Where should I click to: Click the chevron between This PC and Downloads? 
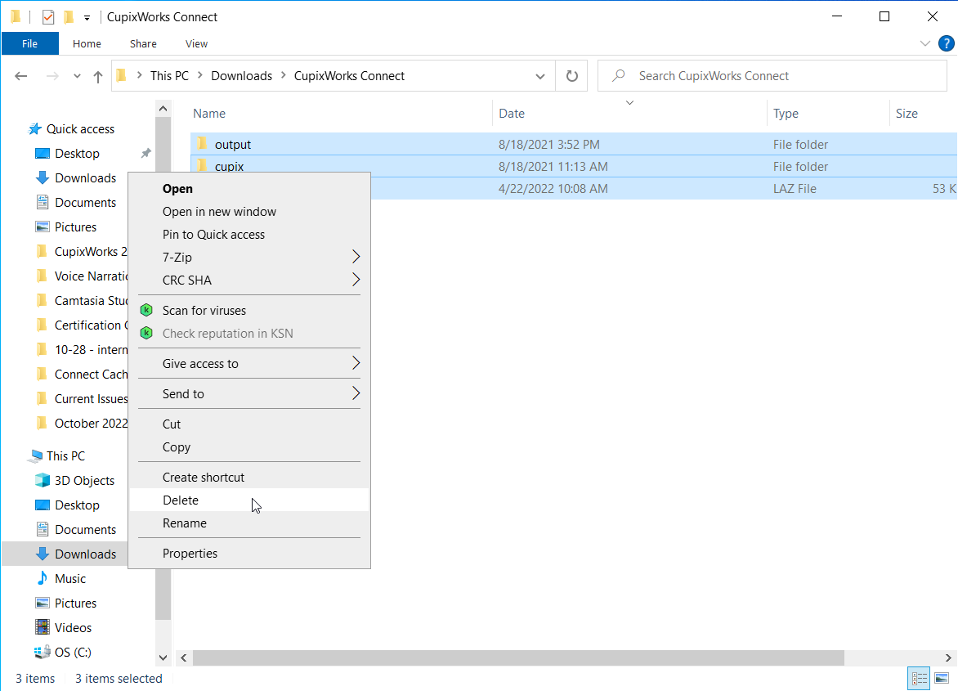(x=199, y=76)
